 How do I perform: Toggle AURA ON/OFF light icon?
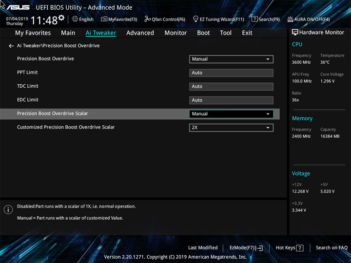coord(290,19)
